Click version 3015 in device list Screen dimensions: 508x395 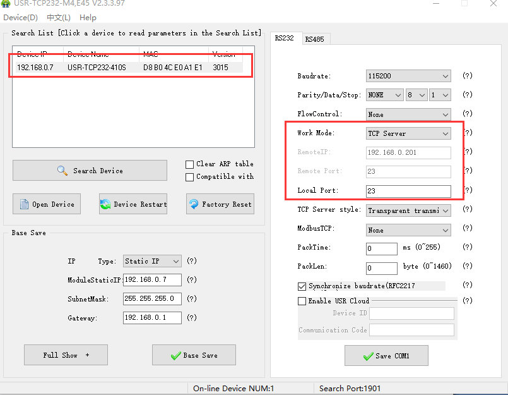click(221, 67)
